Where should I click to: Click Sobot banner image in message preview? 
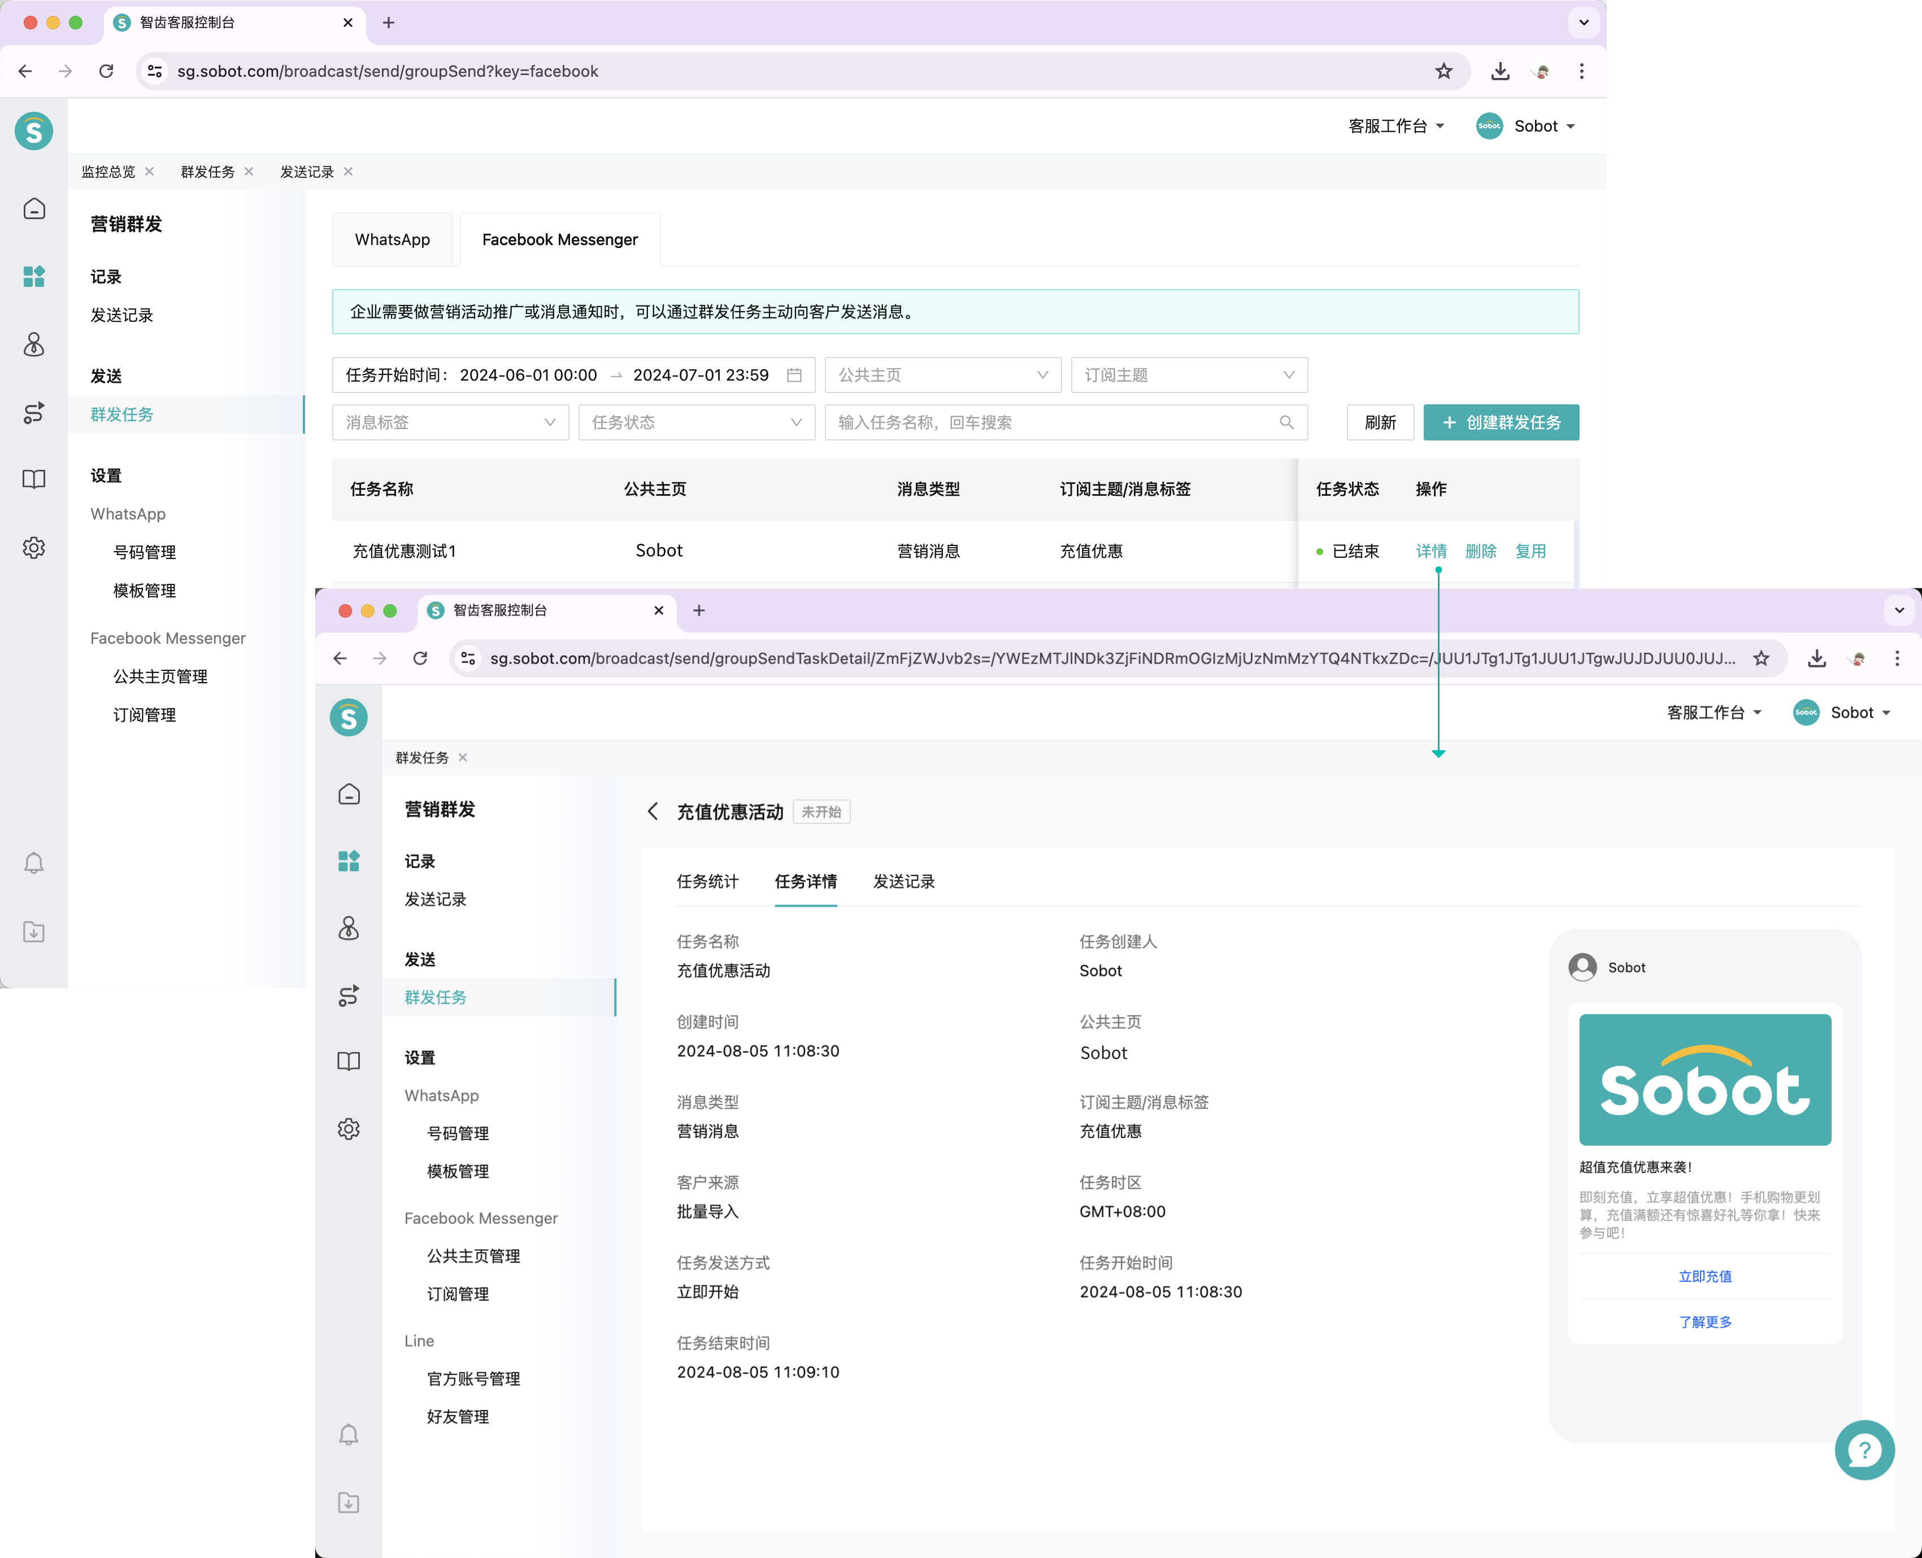click(x=1704, y=1079)
